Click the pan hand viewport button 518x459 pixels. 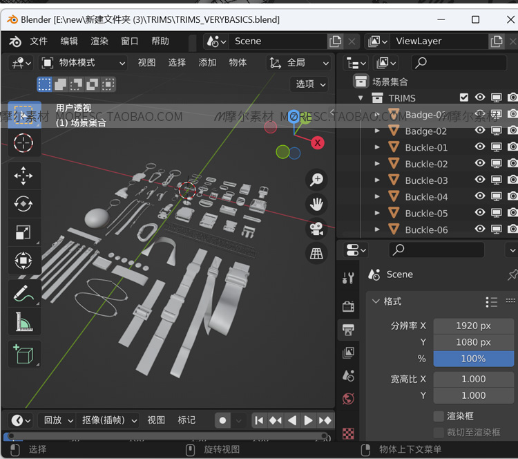click(x=316, y=205)
